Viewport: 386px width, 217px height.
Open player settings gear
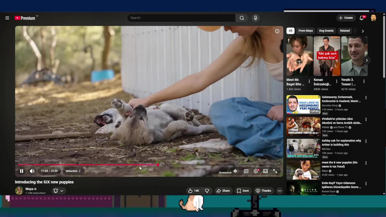click(x=256, y=171)
